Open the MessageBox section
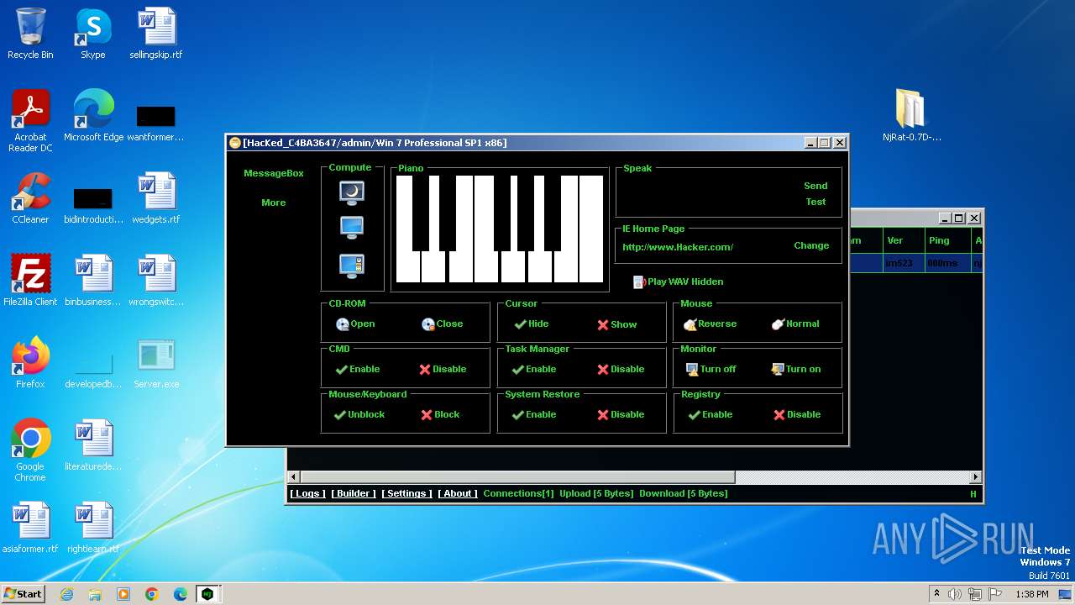Screen dimensions: 1075x605 pyautogui.click(x=273, y=173)
